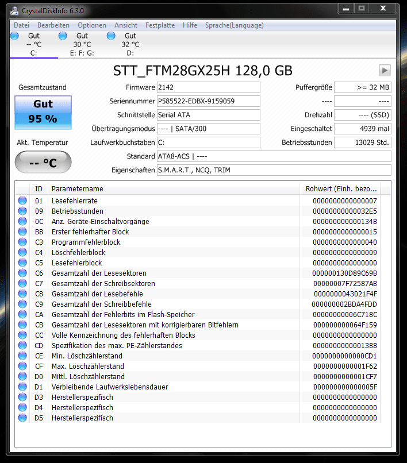
Task: Click the Gesamtzustand label
Action: point(43,87)
